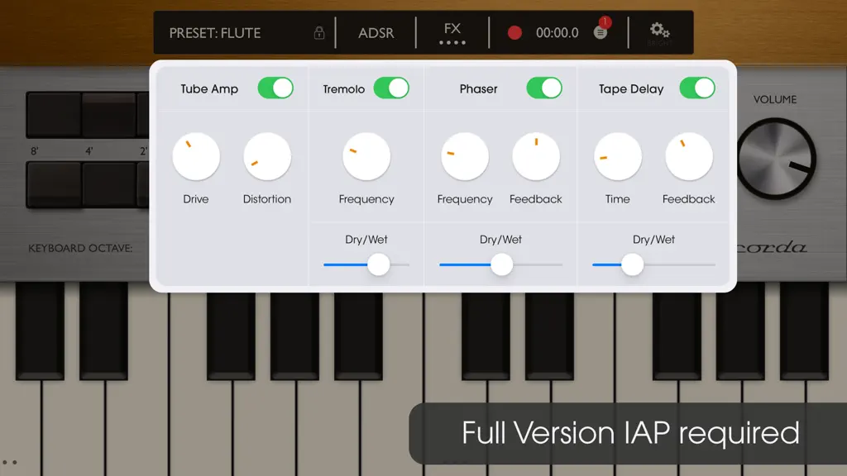Start recording with the red record button
Viewport: 847px width, 476px height.
click(x=514, y=33)
